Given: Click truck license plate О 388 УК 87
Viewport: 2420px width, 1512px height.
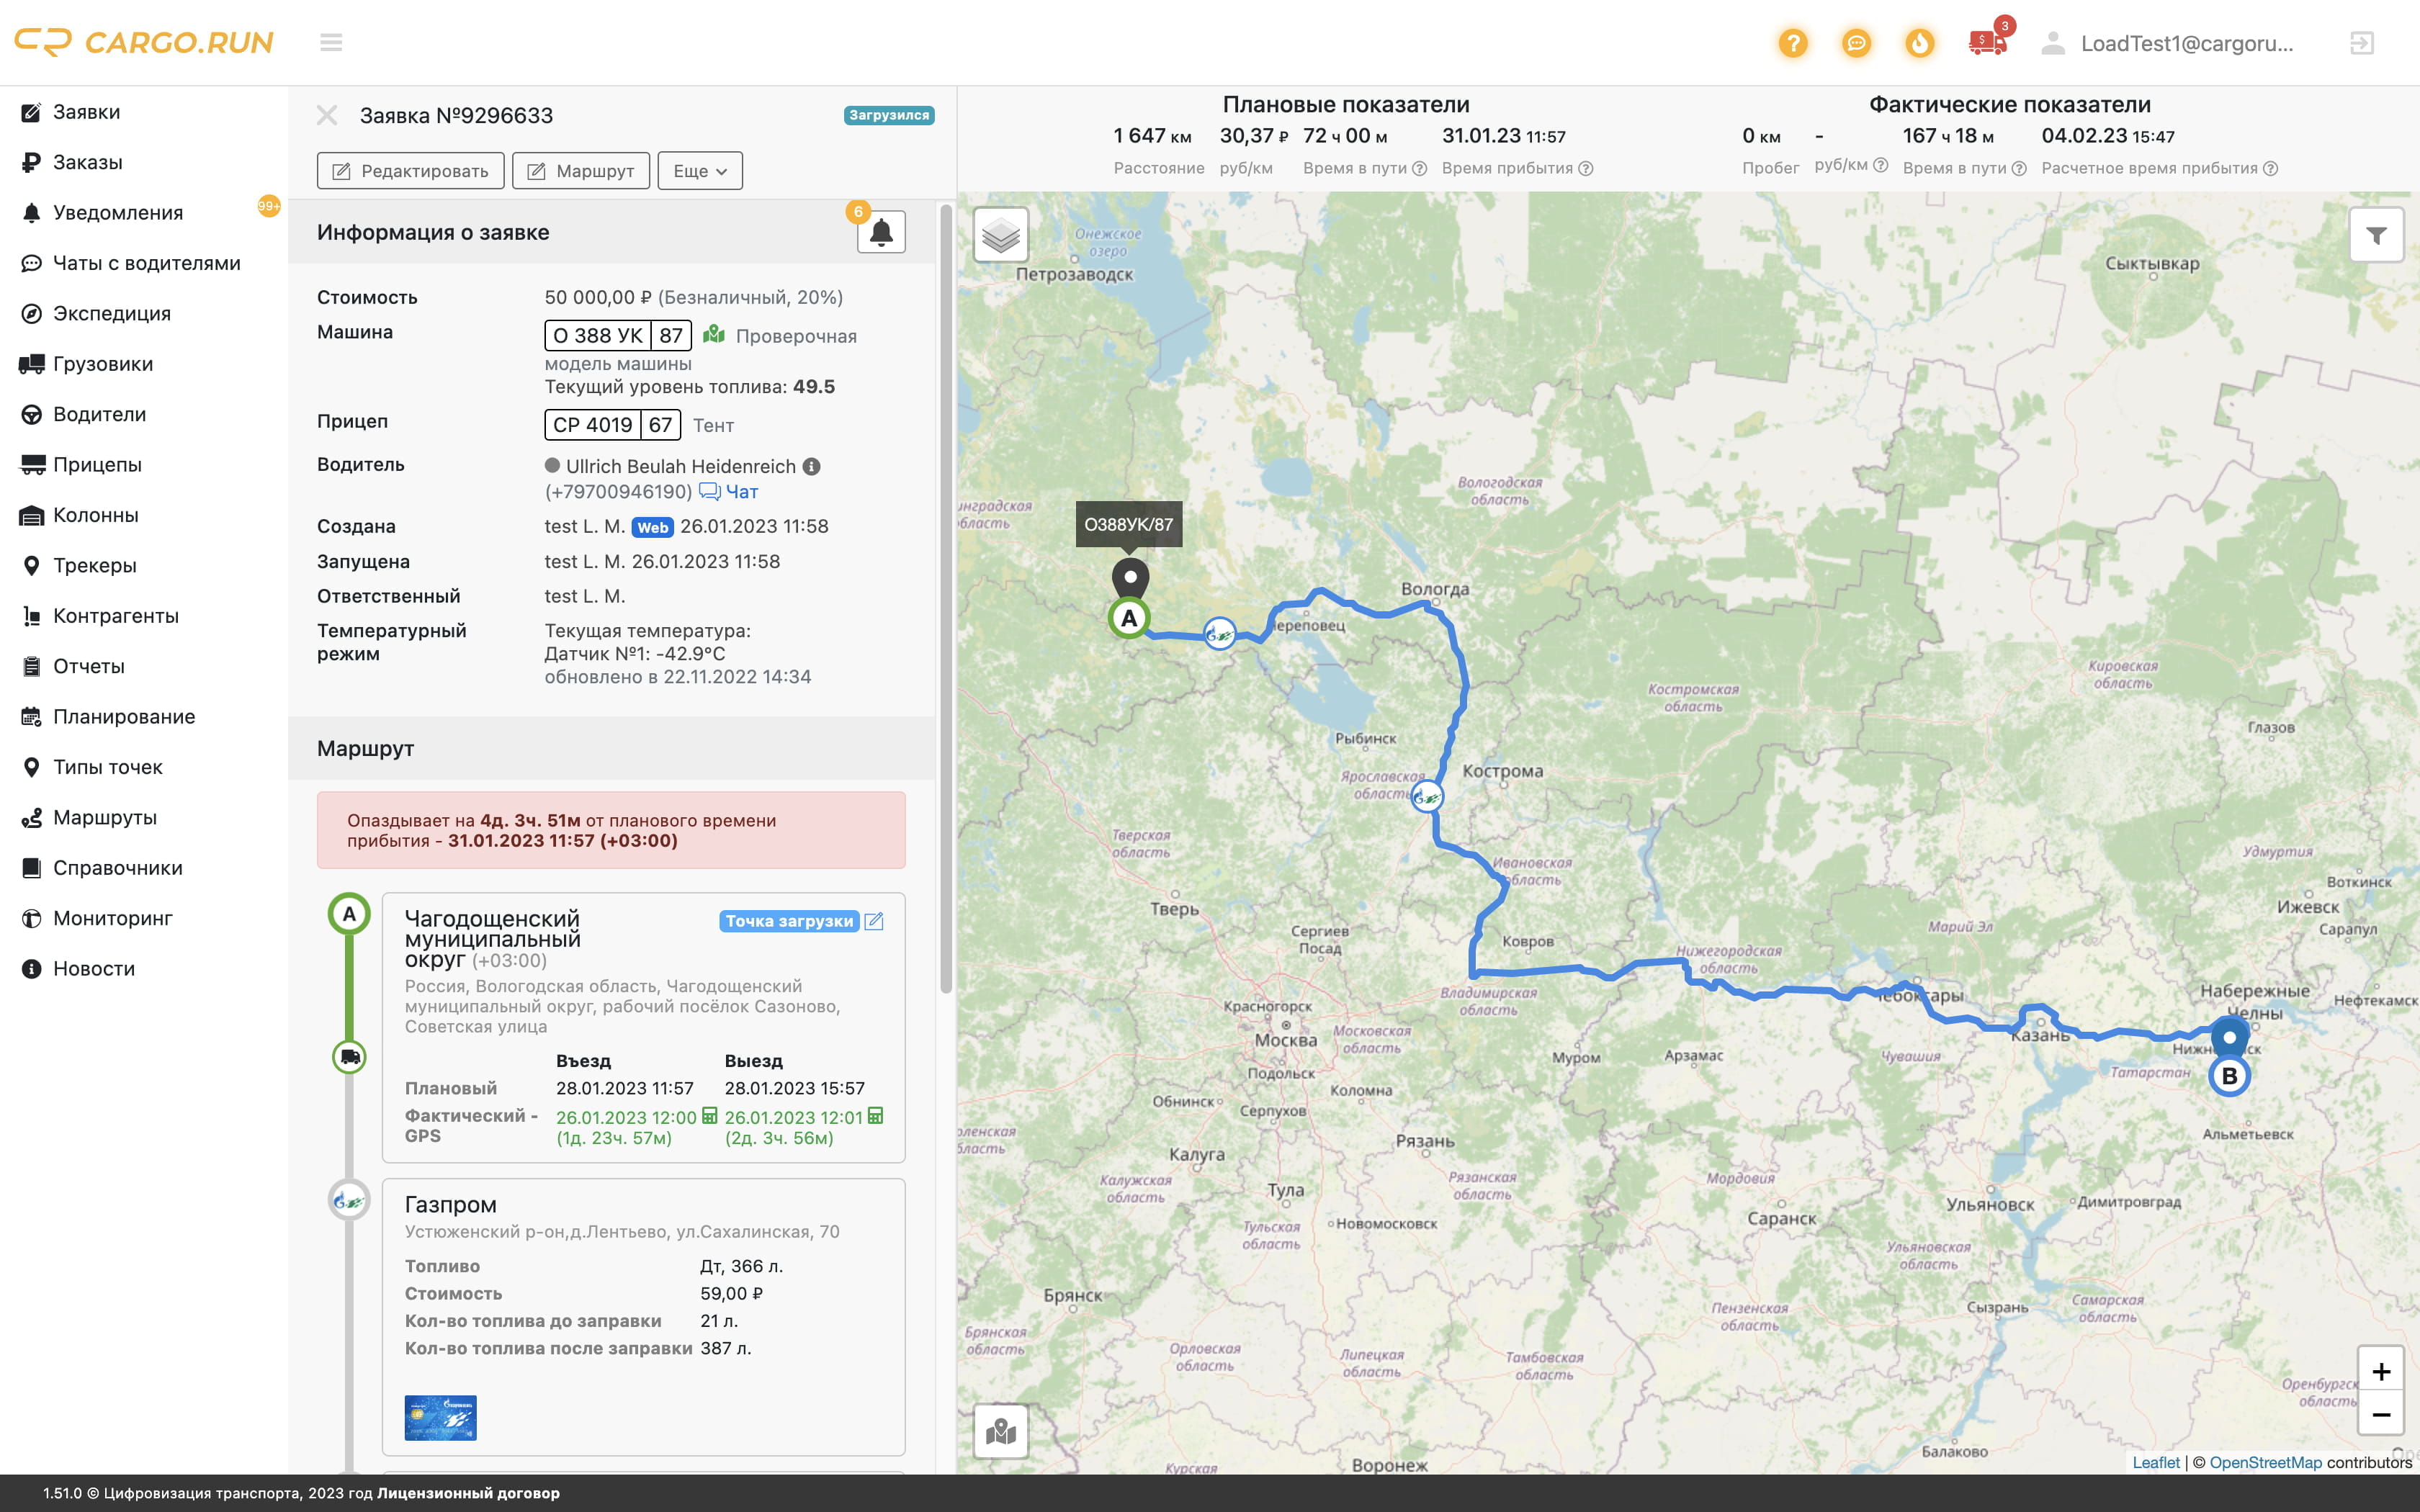Looking at the screenshot, I should click(x=618, y=335).
